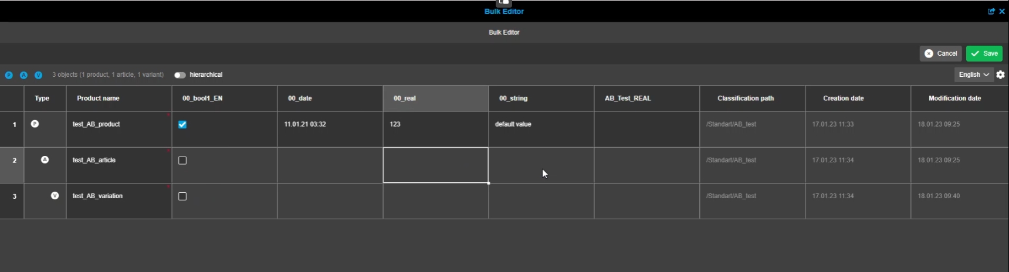This screenshot has width=1009, height=272.
Task: Click date cell 11.01.21 03:32
Action: click(330, 130)
